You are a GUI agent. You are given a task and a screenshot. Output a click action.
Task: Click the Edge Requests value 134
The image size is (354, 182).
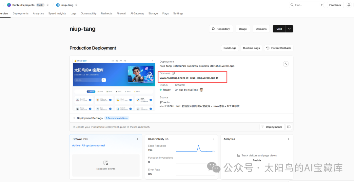click(x=150, y=151)
